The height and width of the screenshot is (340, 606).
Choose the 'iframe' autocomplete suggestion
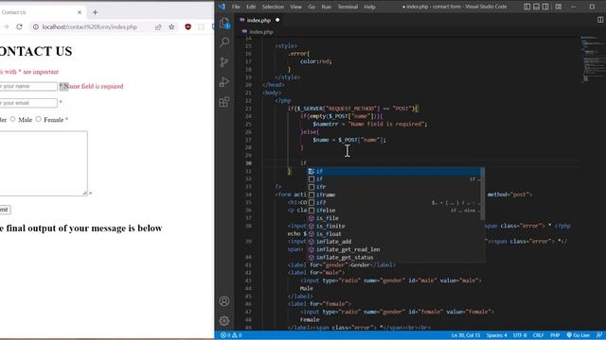point(394,195)
